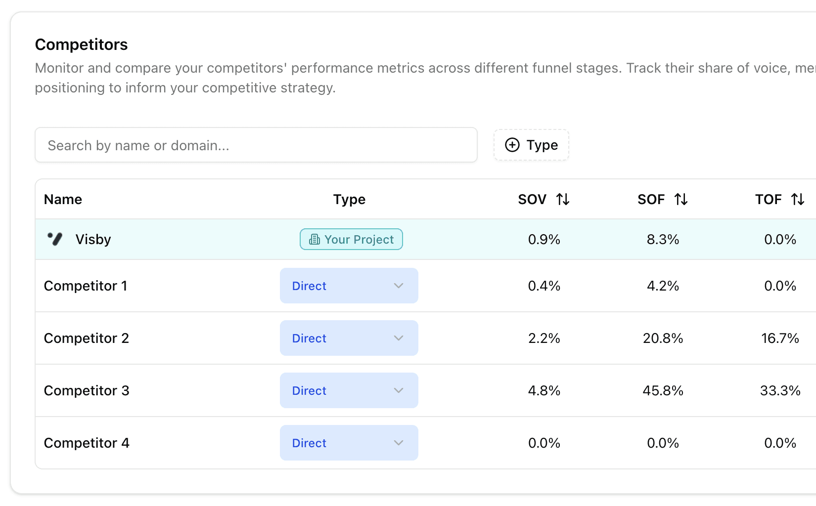Screen dimensions: 816x506
Task: Focus the search by name or domain field
Action: coord(256,145)
